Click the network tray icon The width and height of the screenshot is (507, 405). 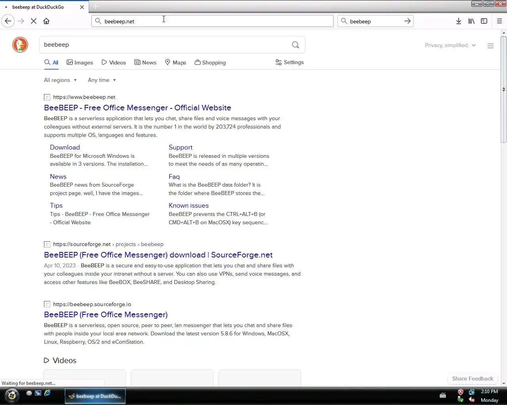pyautogui.click(x=471, y=392)
